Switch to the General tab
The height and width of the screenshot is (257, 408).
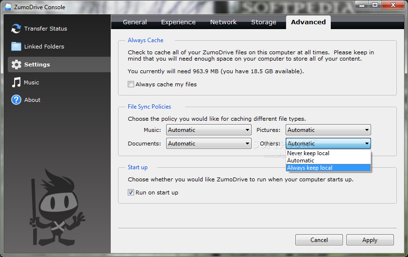tap(135, 22)
